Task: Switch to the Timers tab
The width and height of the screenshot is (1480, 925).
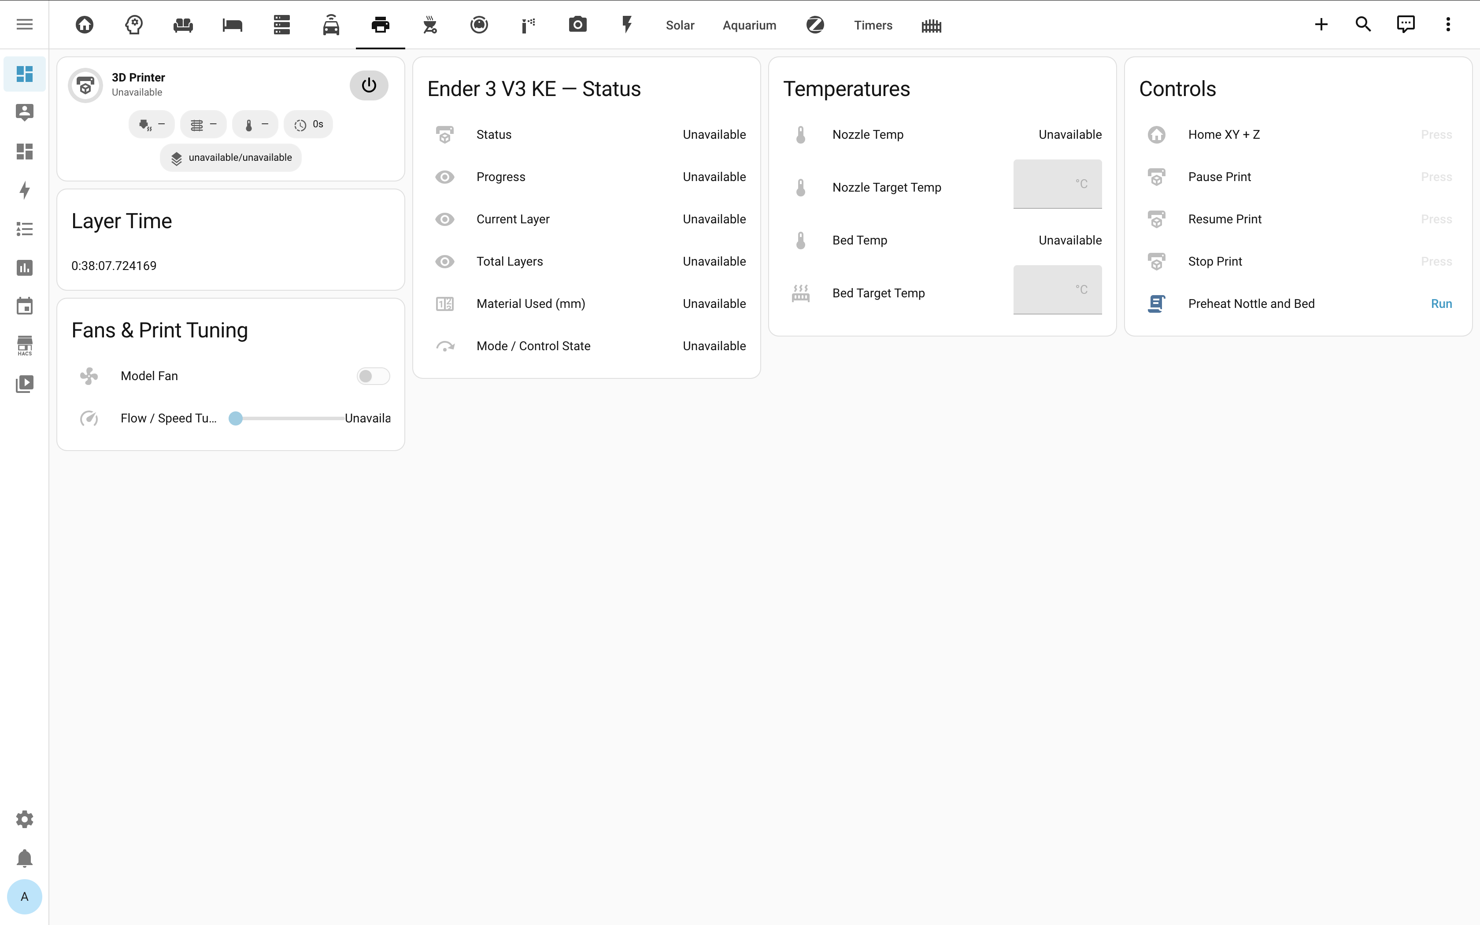Action: pos(873,25)
